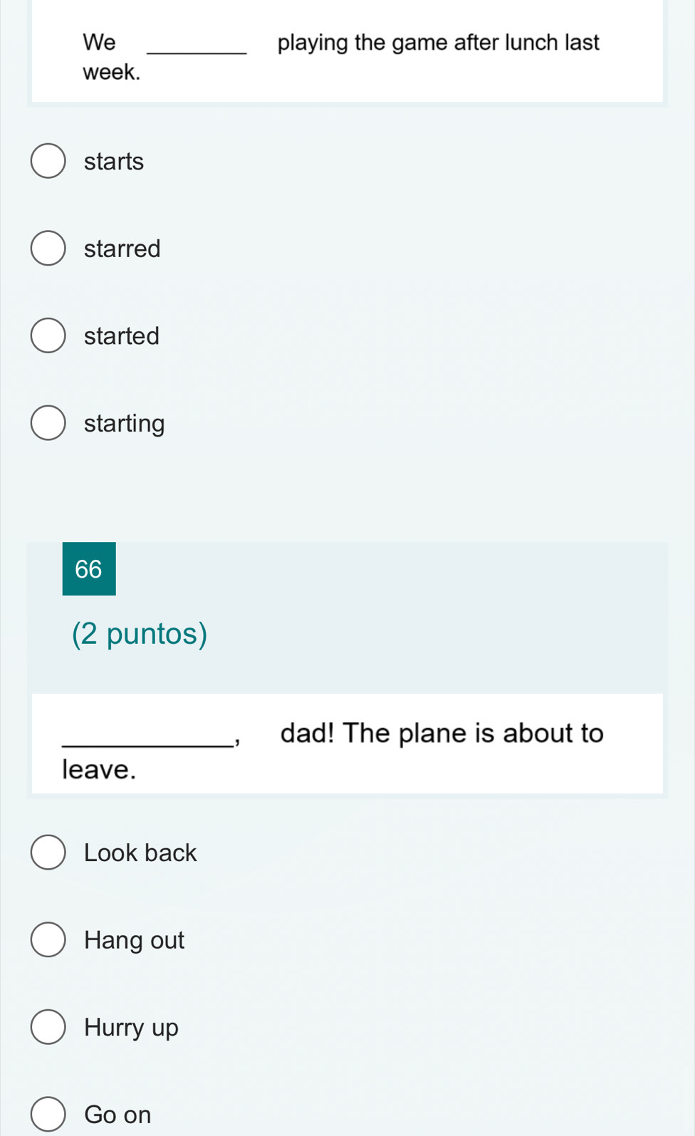Click the 'dad! The plane is about to' question text
Viewport: 695px width, 1136px height.
[x=441, y=734]
